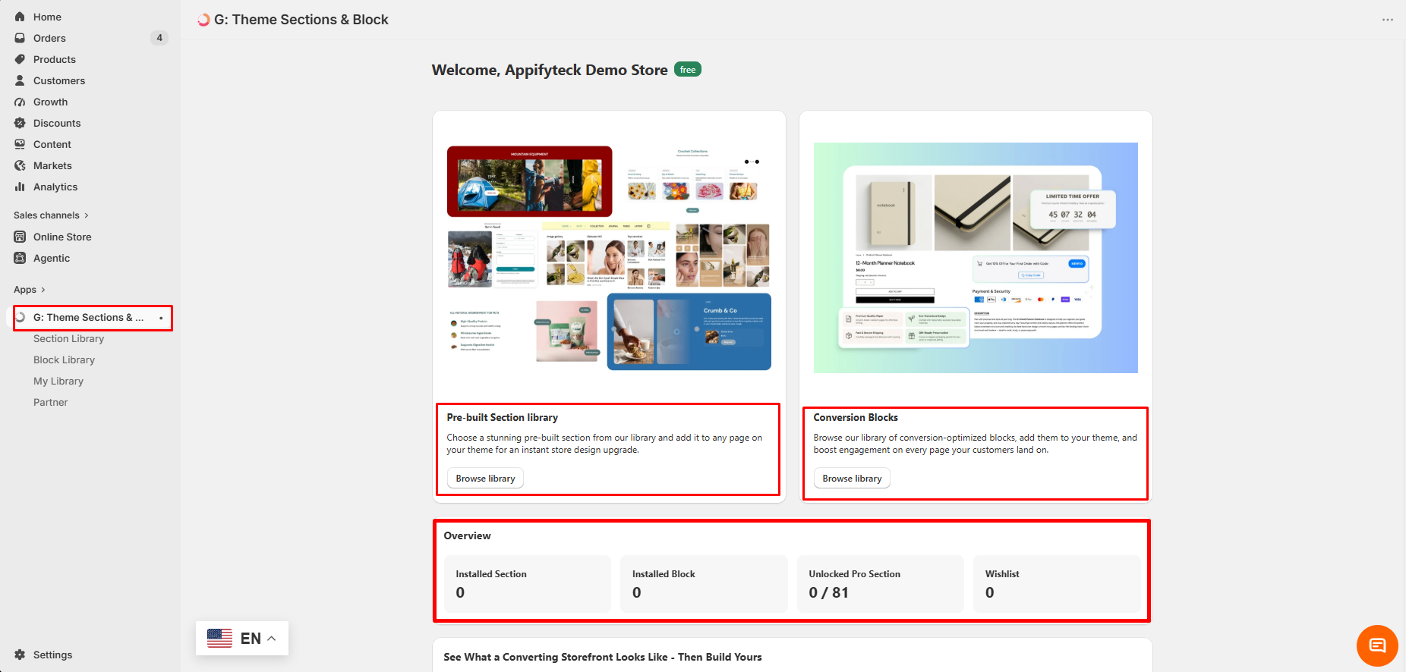Open the EN language selector chevron

point(271,639)
